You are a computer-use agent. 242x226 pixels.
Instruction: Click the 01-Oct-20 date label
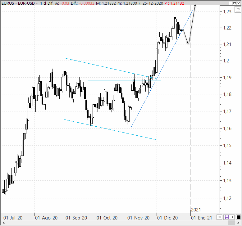107,218
